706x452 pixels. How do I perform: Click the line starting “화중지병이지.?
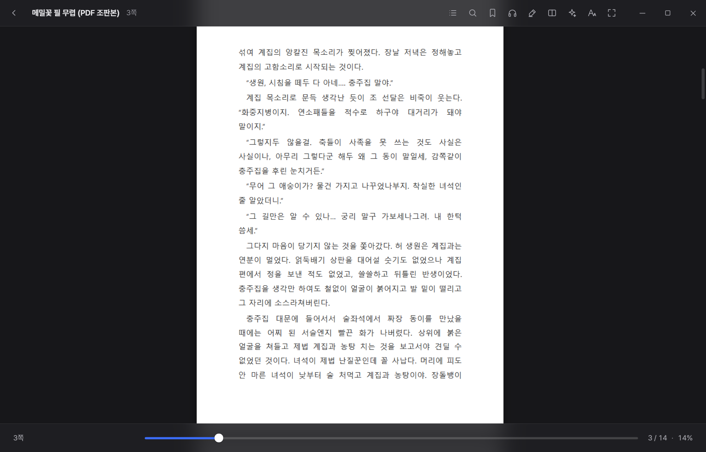click(x=350, y=112)
